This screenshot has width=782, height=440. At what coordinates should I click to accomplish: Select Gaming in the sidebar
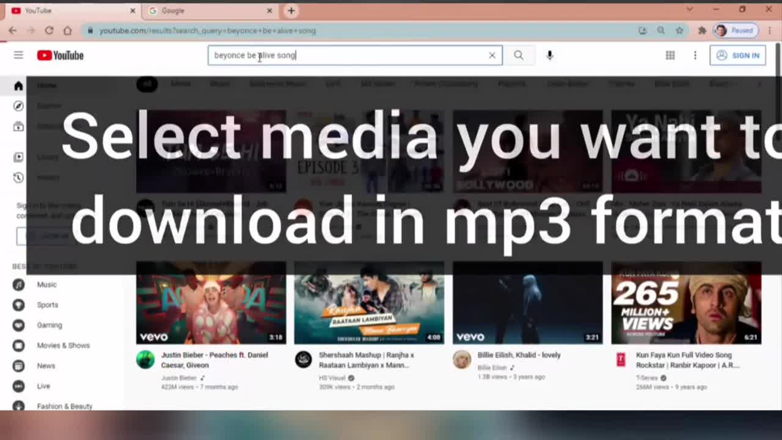pos(49,325)
